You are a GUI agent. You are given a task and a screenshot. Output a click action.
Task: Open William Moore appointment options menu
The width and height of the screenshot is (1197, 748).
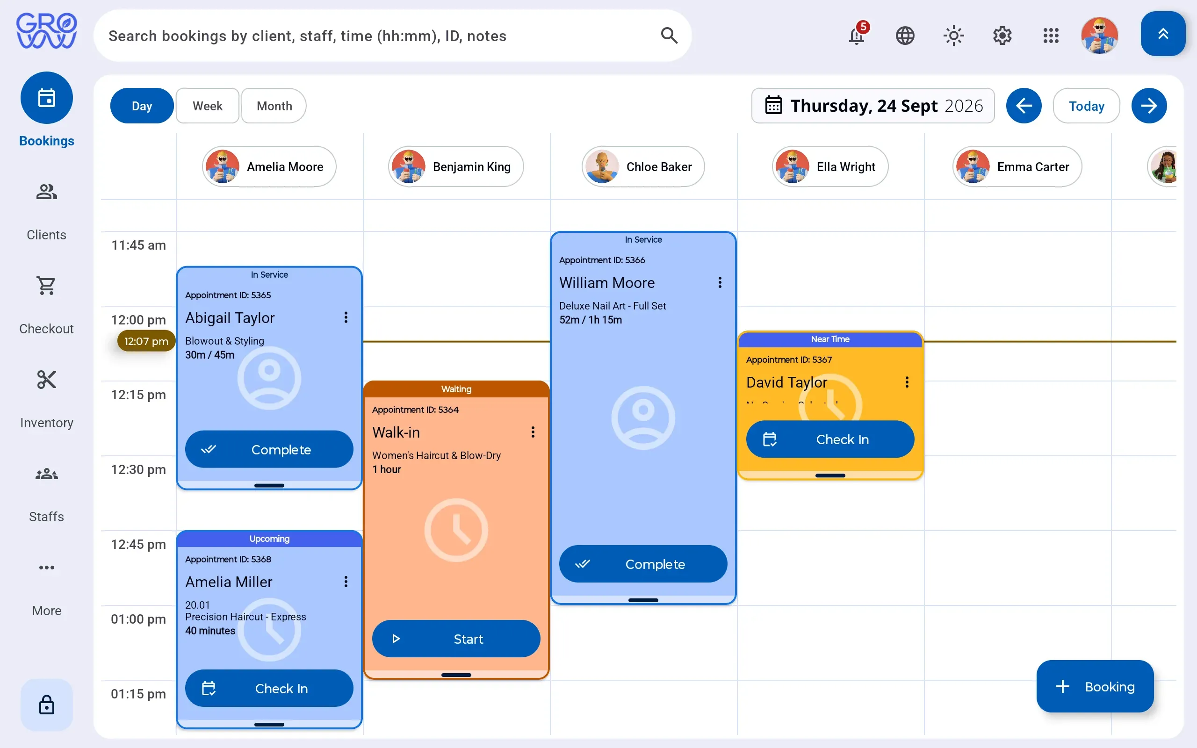click(x=720, y=282)
